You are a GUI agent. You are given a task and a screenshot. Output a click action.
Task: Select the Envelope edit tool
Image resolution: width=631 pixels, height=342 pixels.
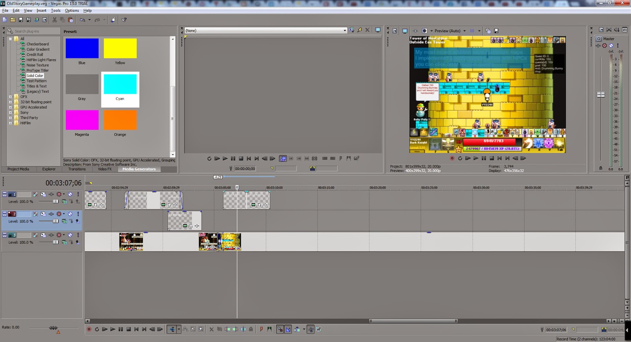185,329
